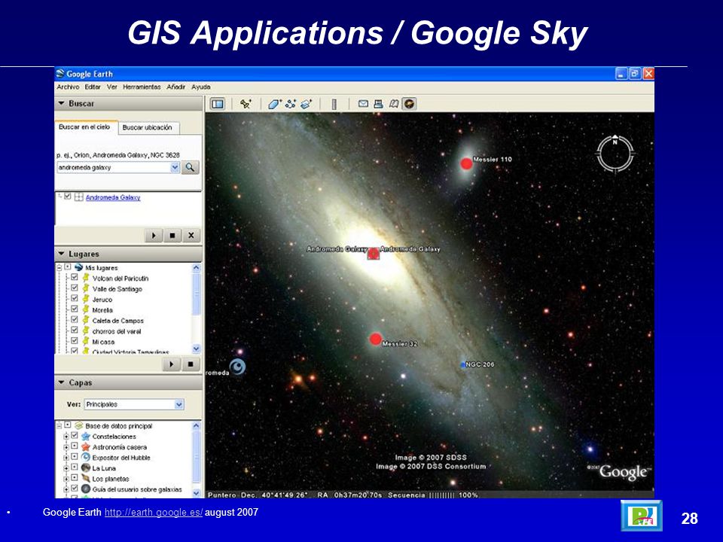Show the ruler tool
The image size is (723, 542).
pos(334,104)
